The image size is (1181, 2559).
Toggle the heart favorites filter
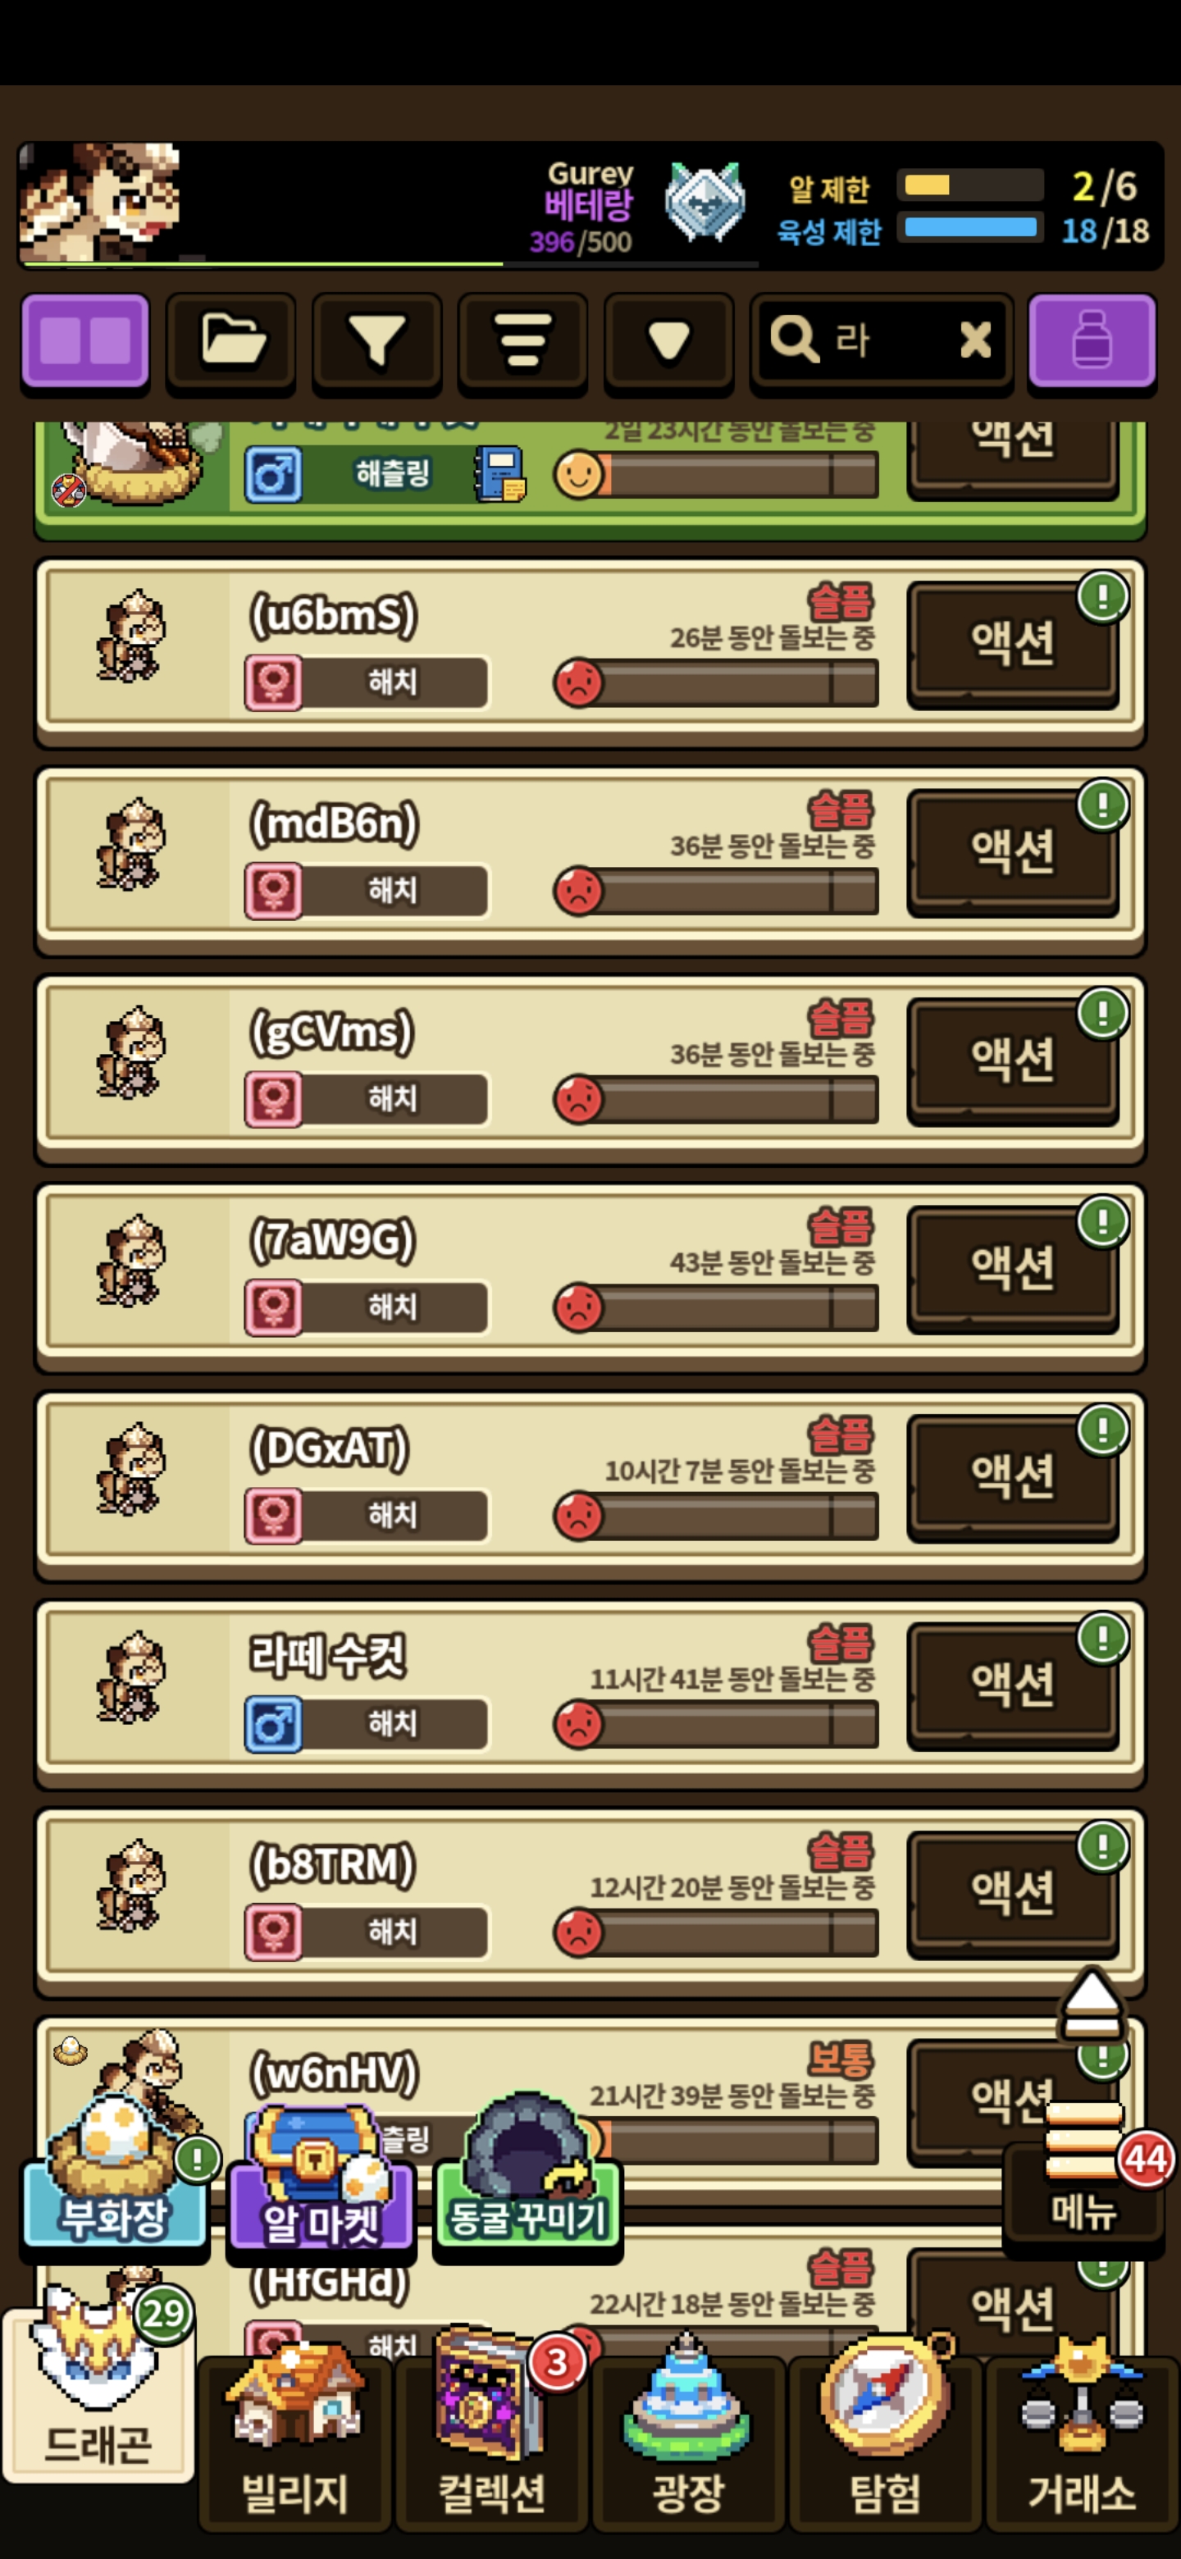[668, 342]
